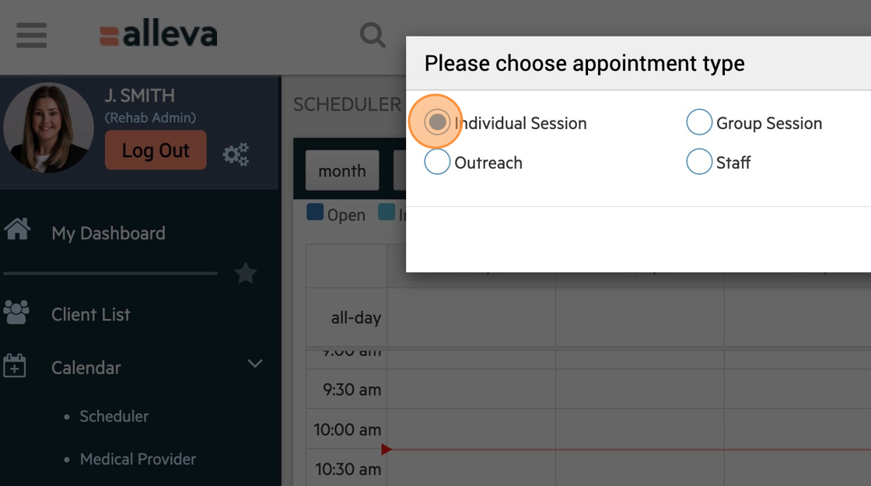Open the hamburger menu icon
The image size is (871, 486).
coord(31,35)
